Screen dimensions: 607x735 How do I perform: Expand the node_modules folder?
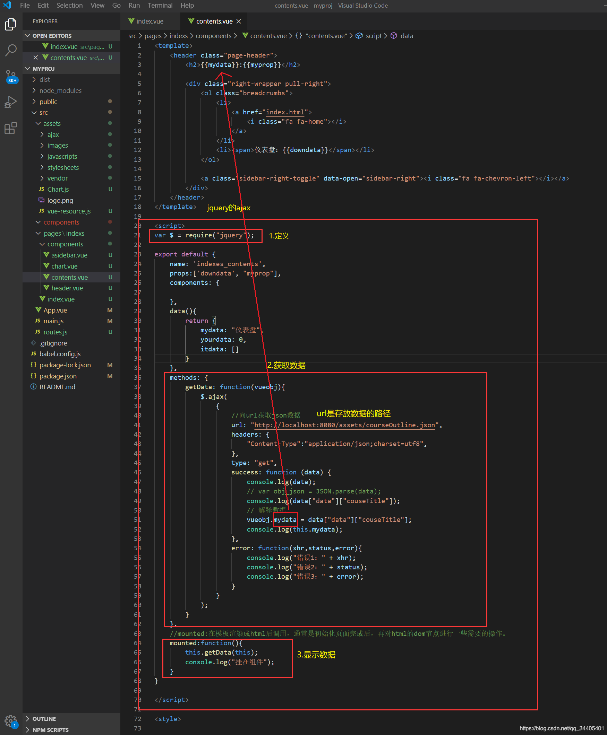pyautogui.click(x=34, y=90)
